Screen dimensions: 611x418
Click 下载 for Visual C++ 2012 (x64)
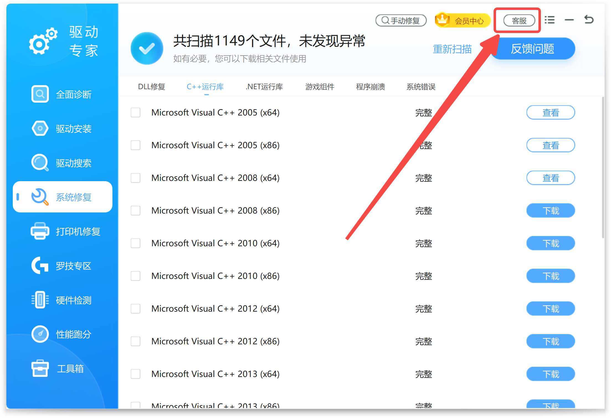(x=551, y=309)
